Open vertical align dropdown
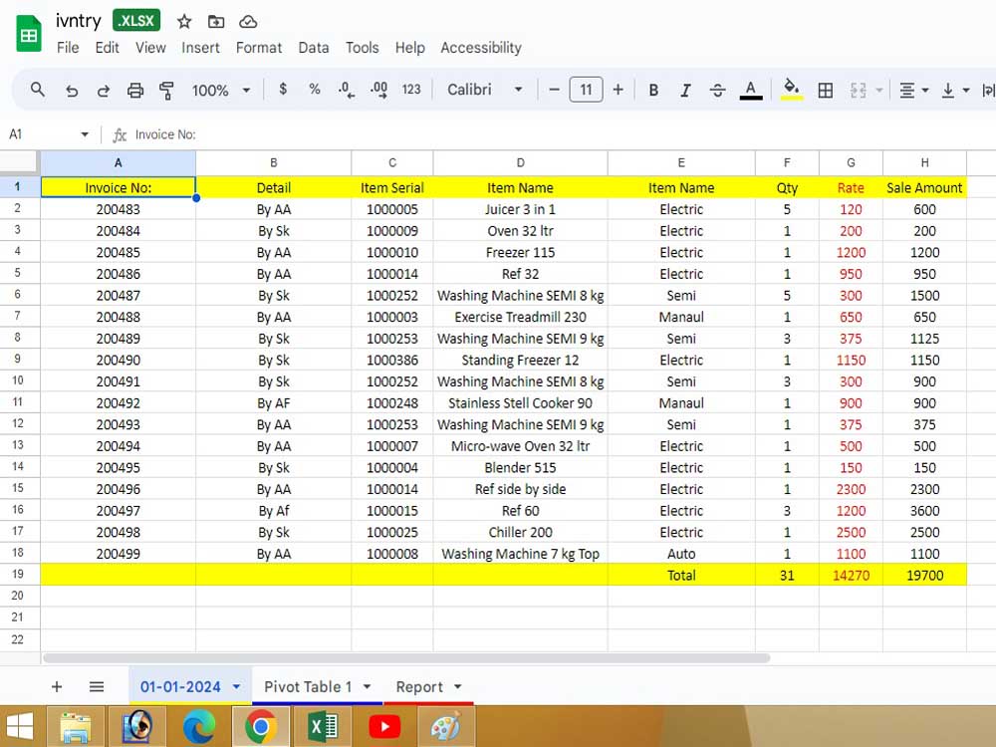 [x=955, y=91]
